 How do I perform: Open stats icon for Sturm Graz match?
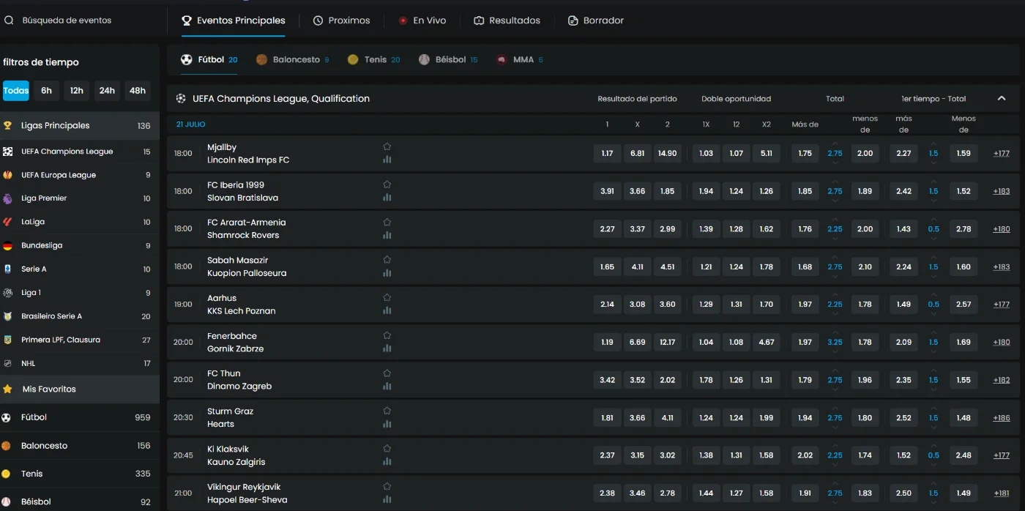coord(387,424)
